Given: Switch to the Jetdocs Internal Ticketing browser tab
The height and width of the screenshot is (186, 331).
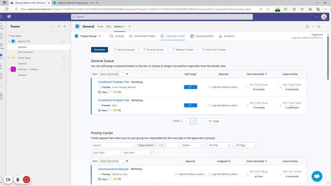Looking at the screenshot, I should [x=73, y=3].
